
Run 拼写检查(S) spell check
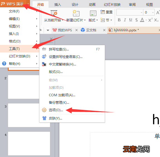click(72, 49)
